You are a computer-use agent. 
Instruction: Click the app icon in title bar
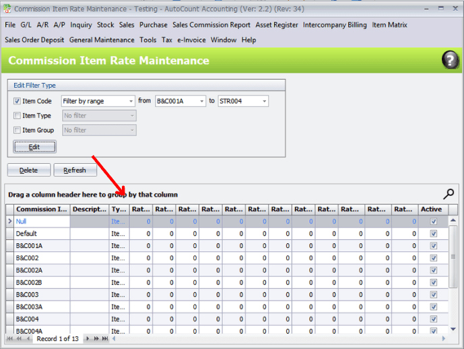(x=7, y=9)
